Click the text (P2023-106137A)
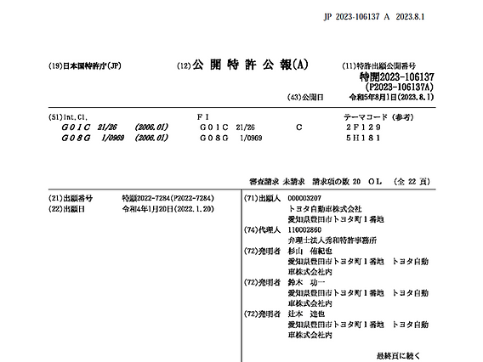The image size is (483, 362). pos(399,88)
